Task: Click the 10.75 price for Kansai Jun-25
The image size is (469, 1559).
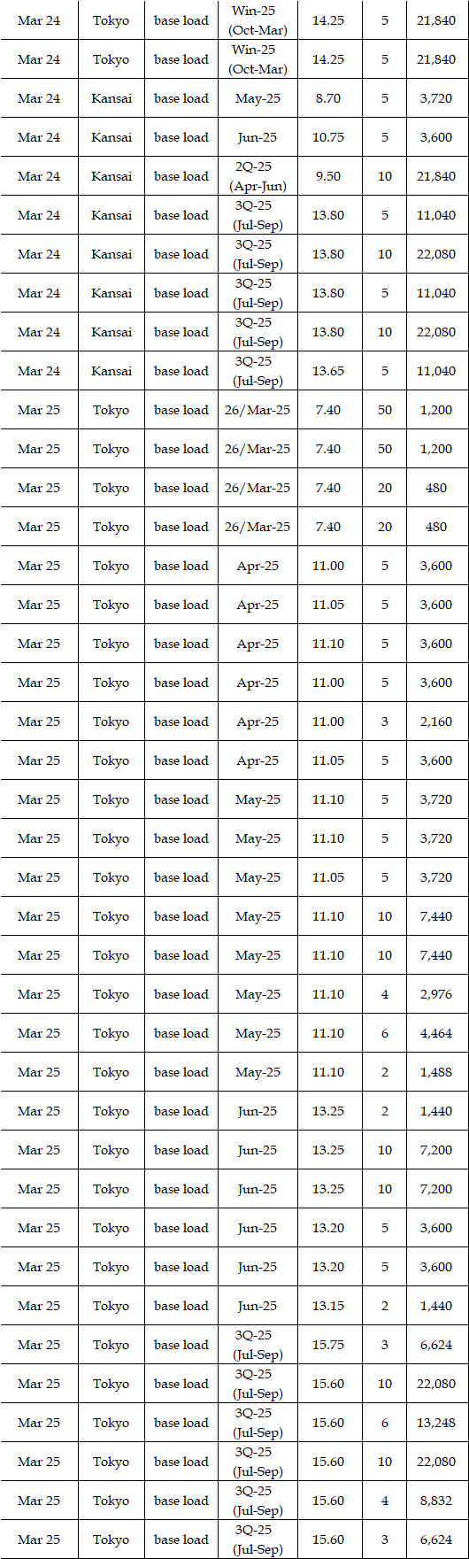Action: [x=328, y=137]
